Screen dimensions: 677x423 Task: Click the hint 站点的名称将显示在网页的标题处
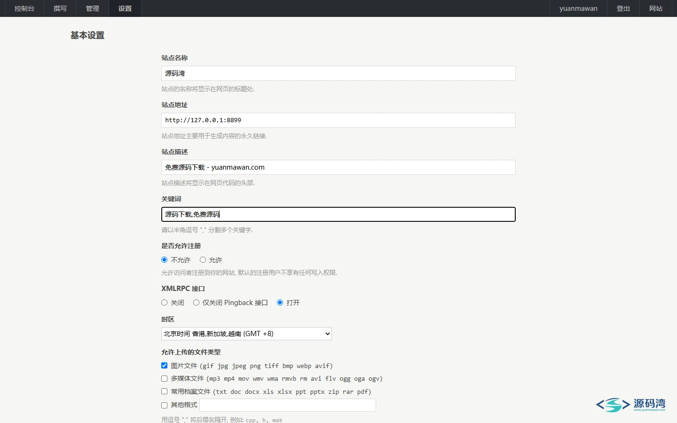[208, 89]
